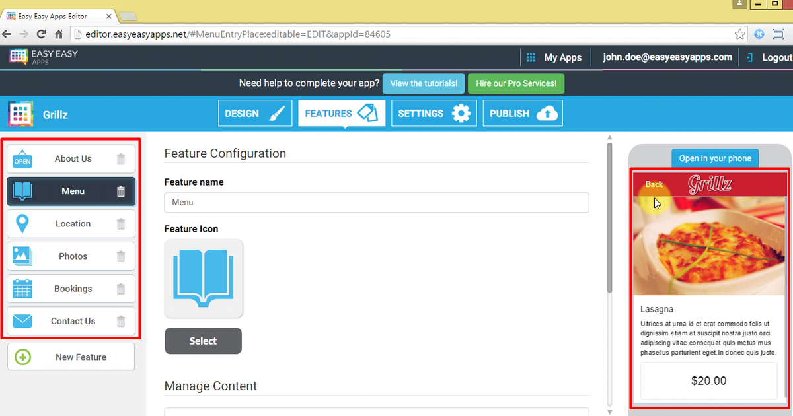This screenshot has width=793, height=416.
Task: Switch to the DESIGN tab
Action: pyautogui.click(x=255, y=113)
